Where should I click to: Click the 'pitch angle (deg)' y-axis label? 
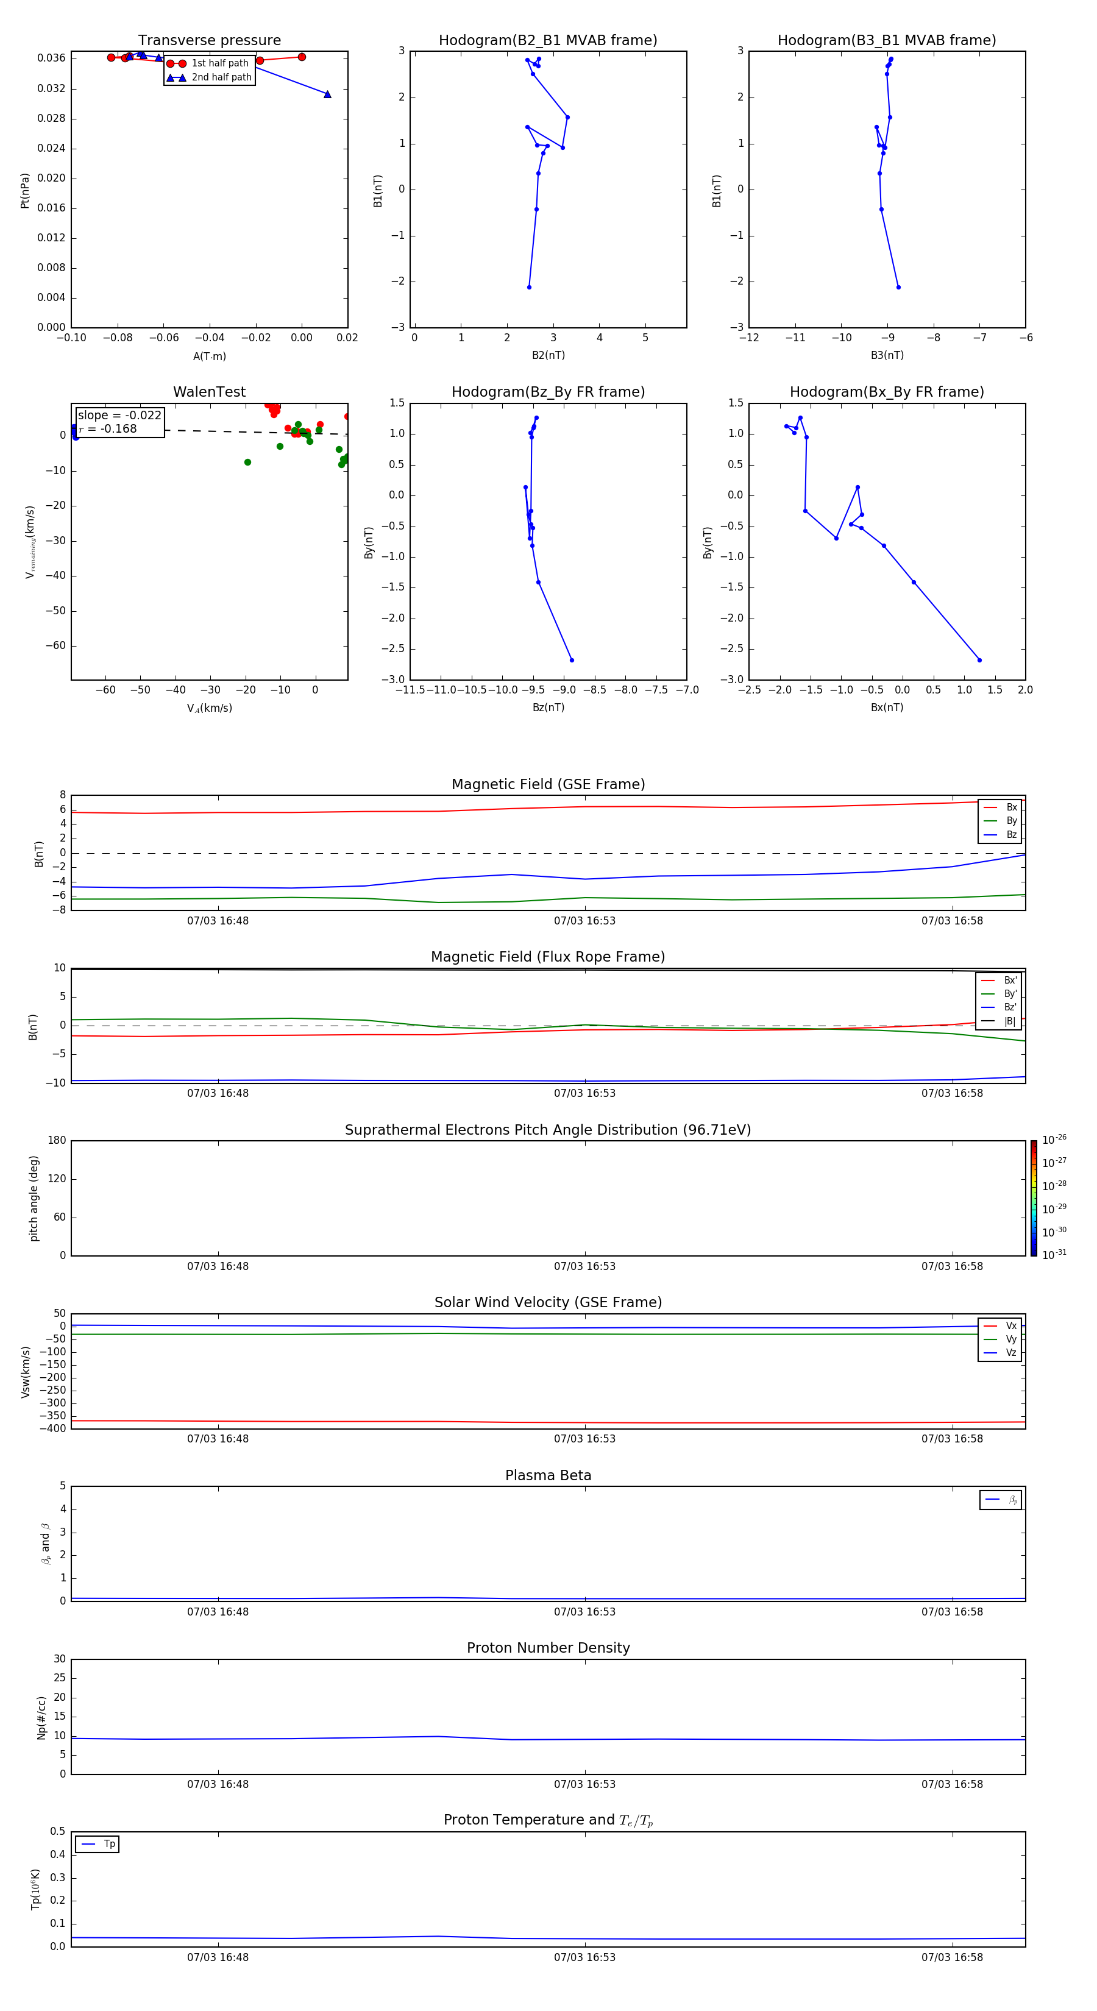(x=34, y=1198)
